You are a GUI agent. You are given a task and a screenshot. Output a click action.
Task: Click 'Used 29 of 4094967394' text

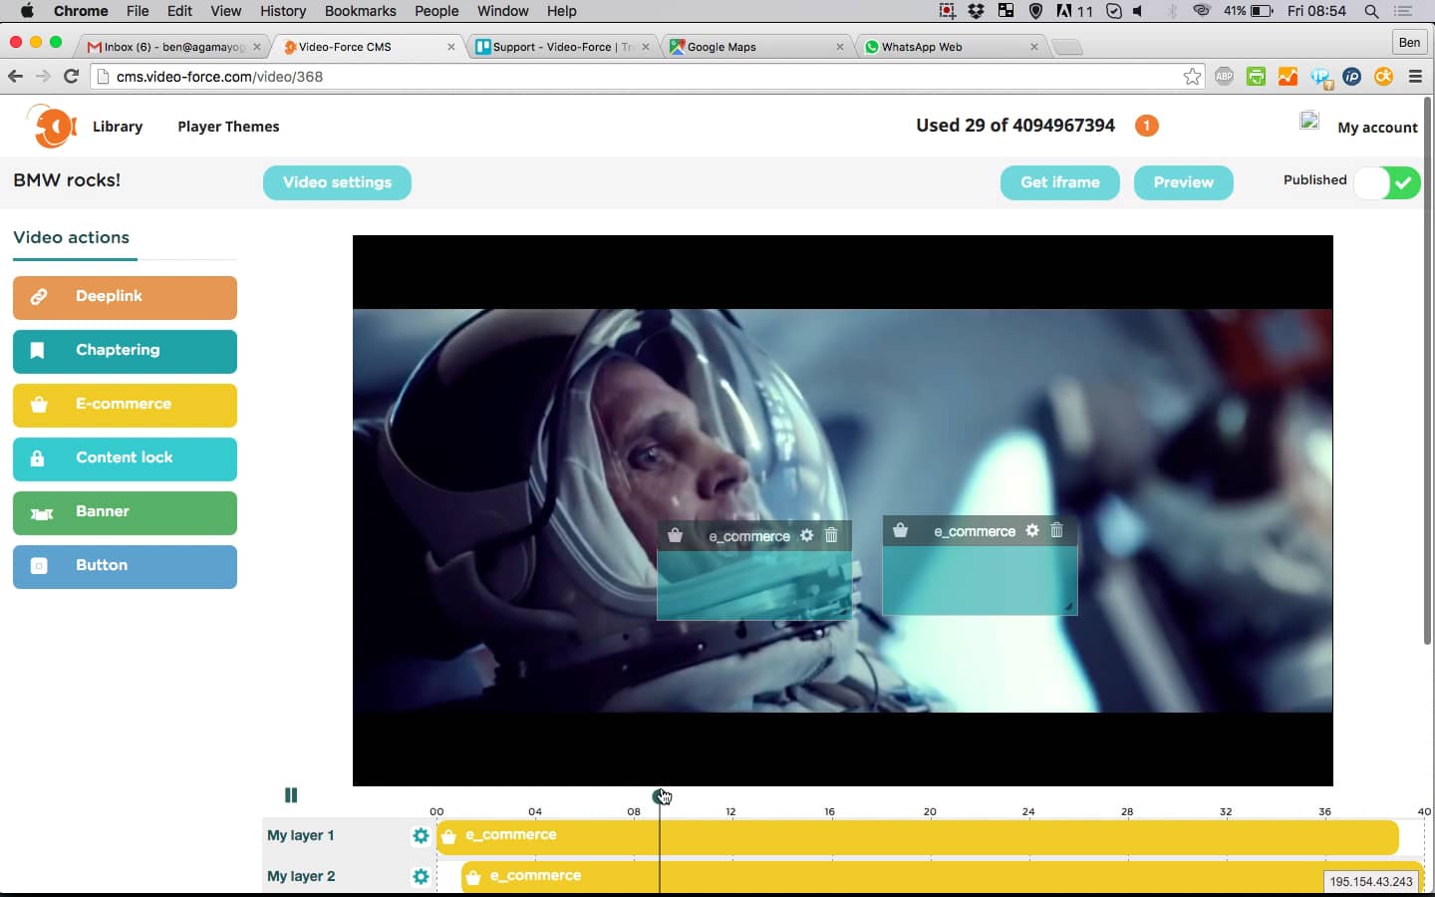click(x=1015, y=126)
